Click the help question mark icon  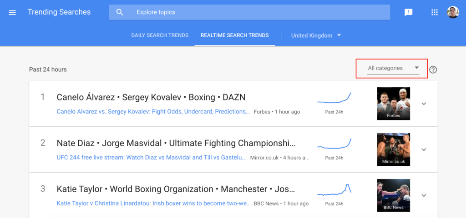[433, 69]
